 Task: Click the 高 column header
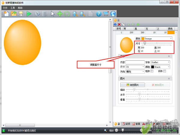[139, 29]
